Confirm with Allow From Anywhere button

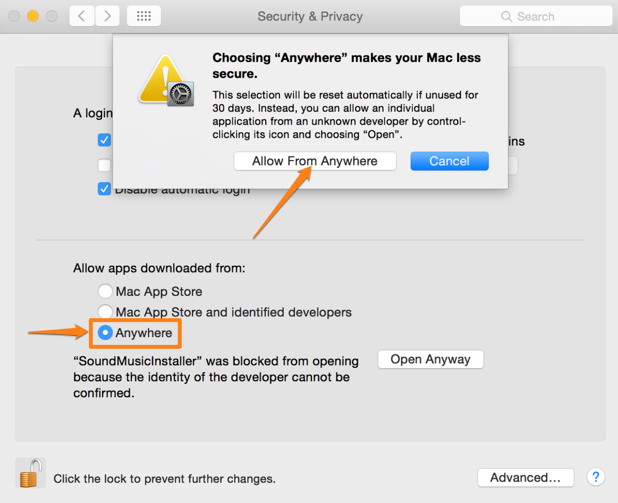[x=315, y=161]
